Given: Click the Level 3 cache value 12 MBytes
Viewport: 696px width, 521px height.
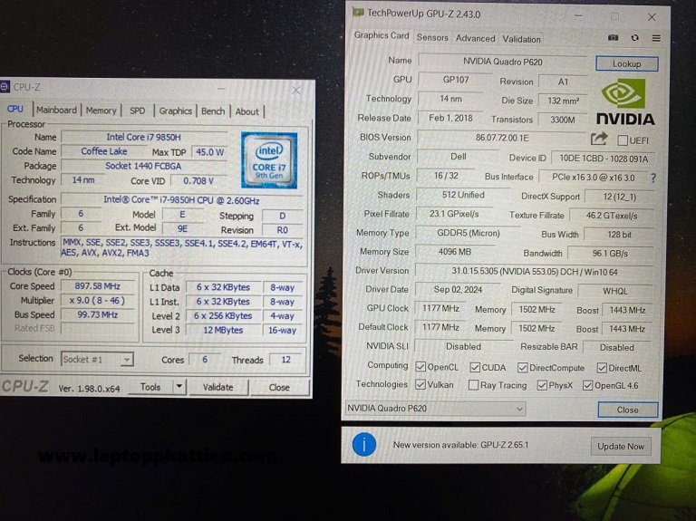Looking at the screenshot, I should tap(223, 330).
